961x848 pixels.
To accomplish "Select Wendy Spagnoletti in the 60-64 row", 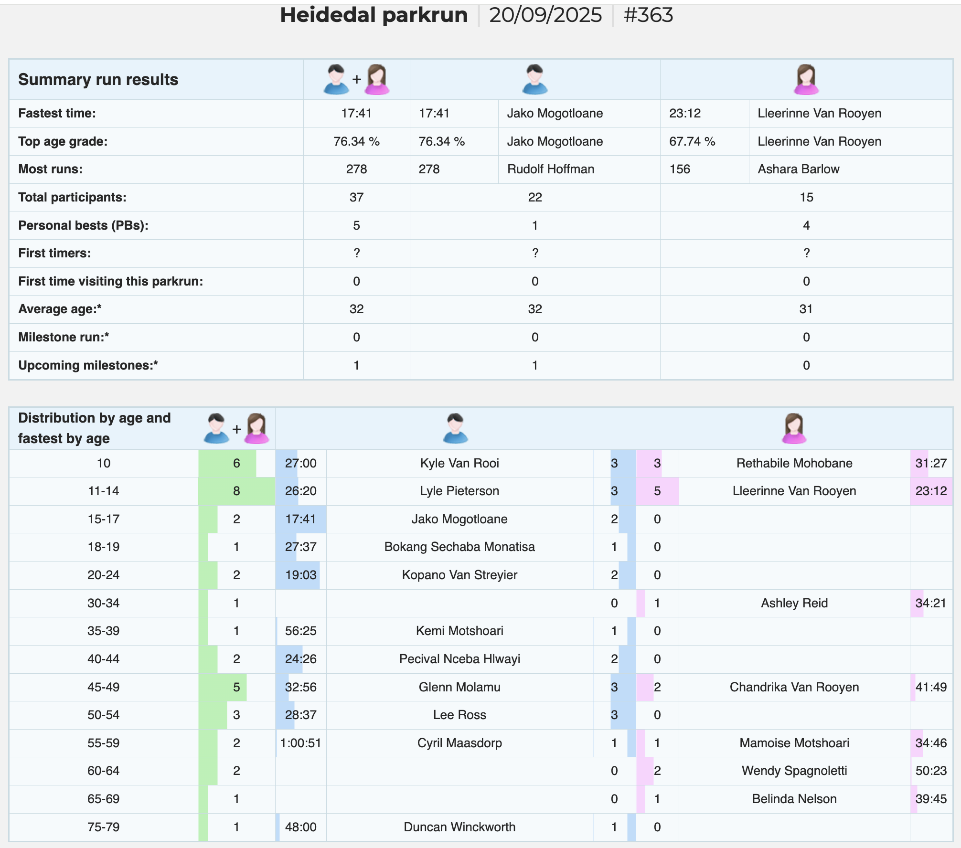I will click(x=794, y=771).
